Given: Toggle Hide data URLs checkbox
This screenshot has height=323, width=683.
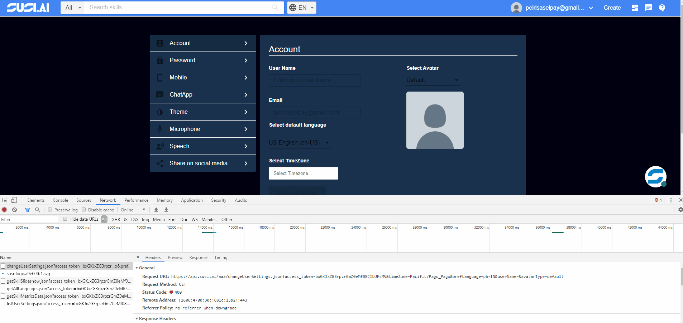Looking at the screenshot, I should (x=65, y=219).
